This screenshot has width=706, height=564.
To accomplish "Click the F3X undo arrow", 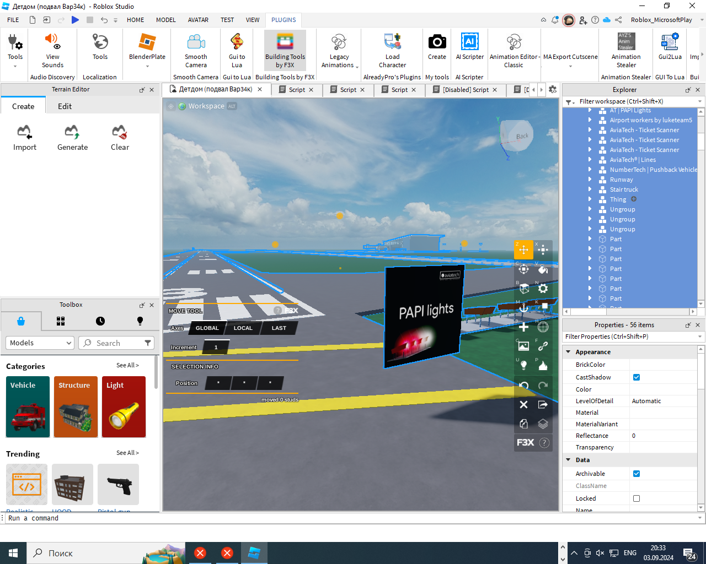I will click(x=523, y=386).
